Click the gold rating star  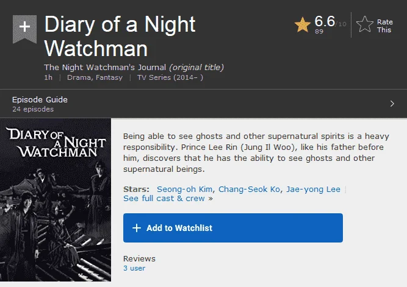point(303,25)
